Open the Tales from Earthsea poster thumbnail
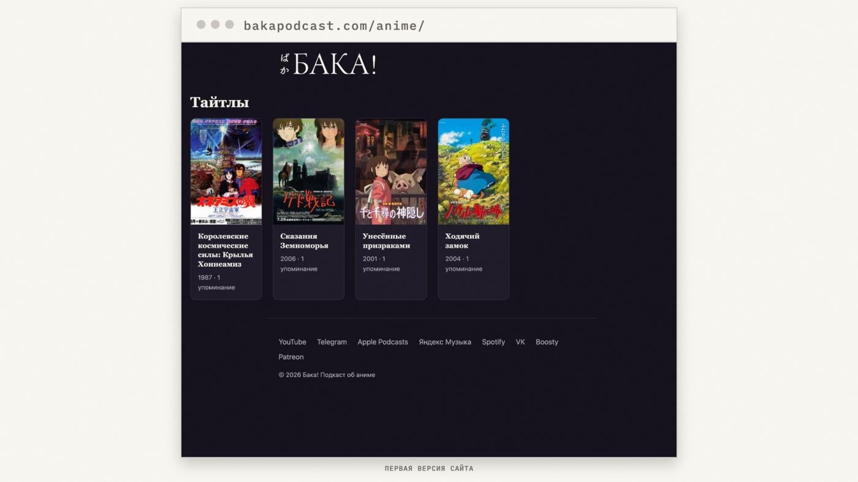The height and width of the screenshot is (482, 858). 308,171
